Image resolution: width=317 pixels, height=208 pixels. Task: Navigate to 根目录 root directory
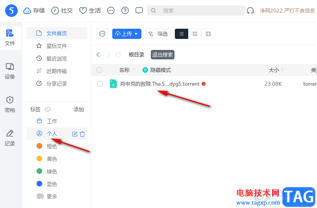point(137,55)
